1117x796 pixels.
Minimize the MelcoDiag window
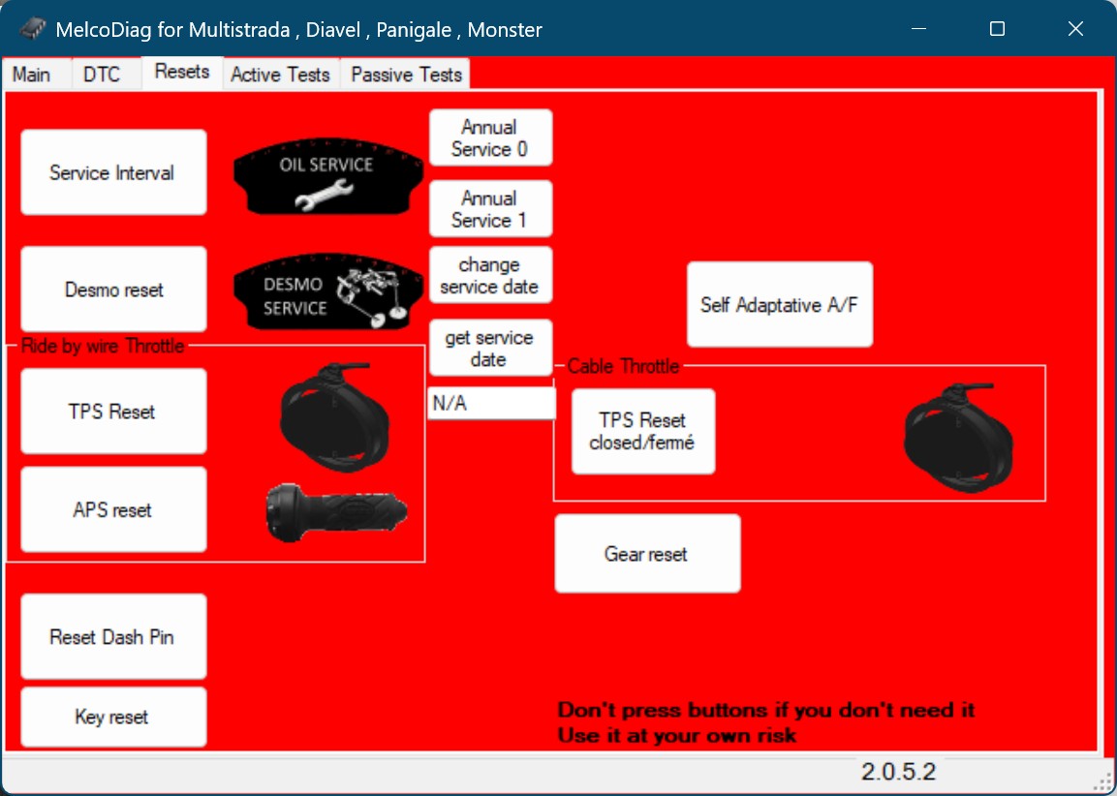[919, 28]
